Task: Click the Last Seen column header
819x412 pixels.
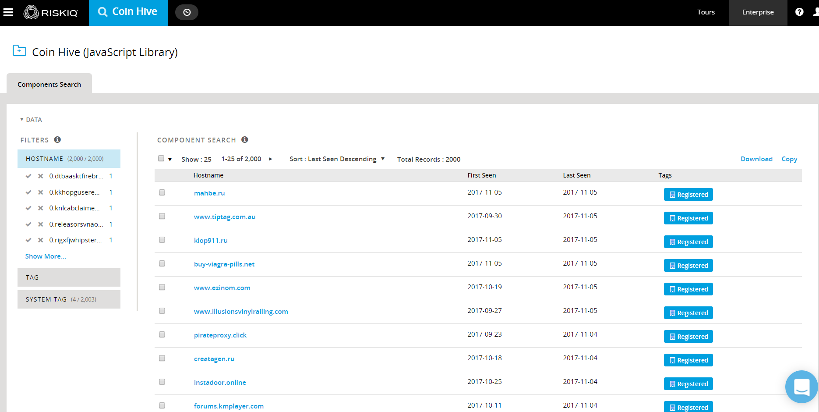Action: pyautogui.click(x=577, y=175)
